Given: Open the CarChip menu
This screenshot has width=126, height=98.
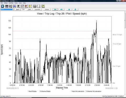Looking at the screenshot, I should [11, 3].
